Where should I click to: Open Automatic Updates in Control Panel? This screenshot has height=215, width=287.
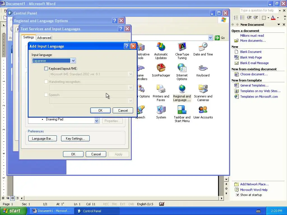coord(161,51)
